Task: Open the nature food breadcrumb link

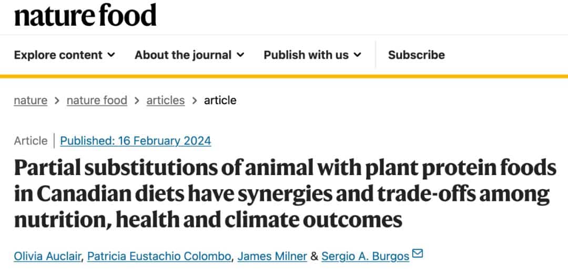Action: point(97,100)
